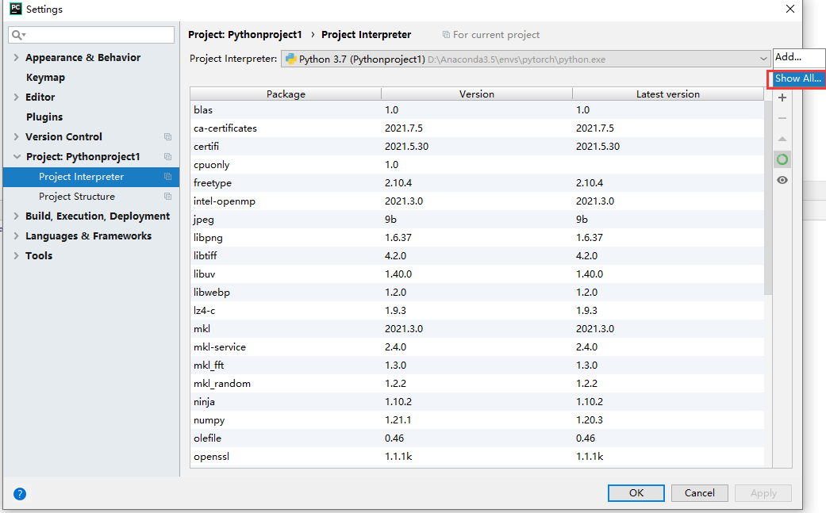826x513 pixels.
Task: Select Project Interpreter in the sidebar
Action: (91, 177)
